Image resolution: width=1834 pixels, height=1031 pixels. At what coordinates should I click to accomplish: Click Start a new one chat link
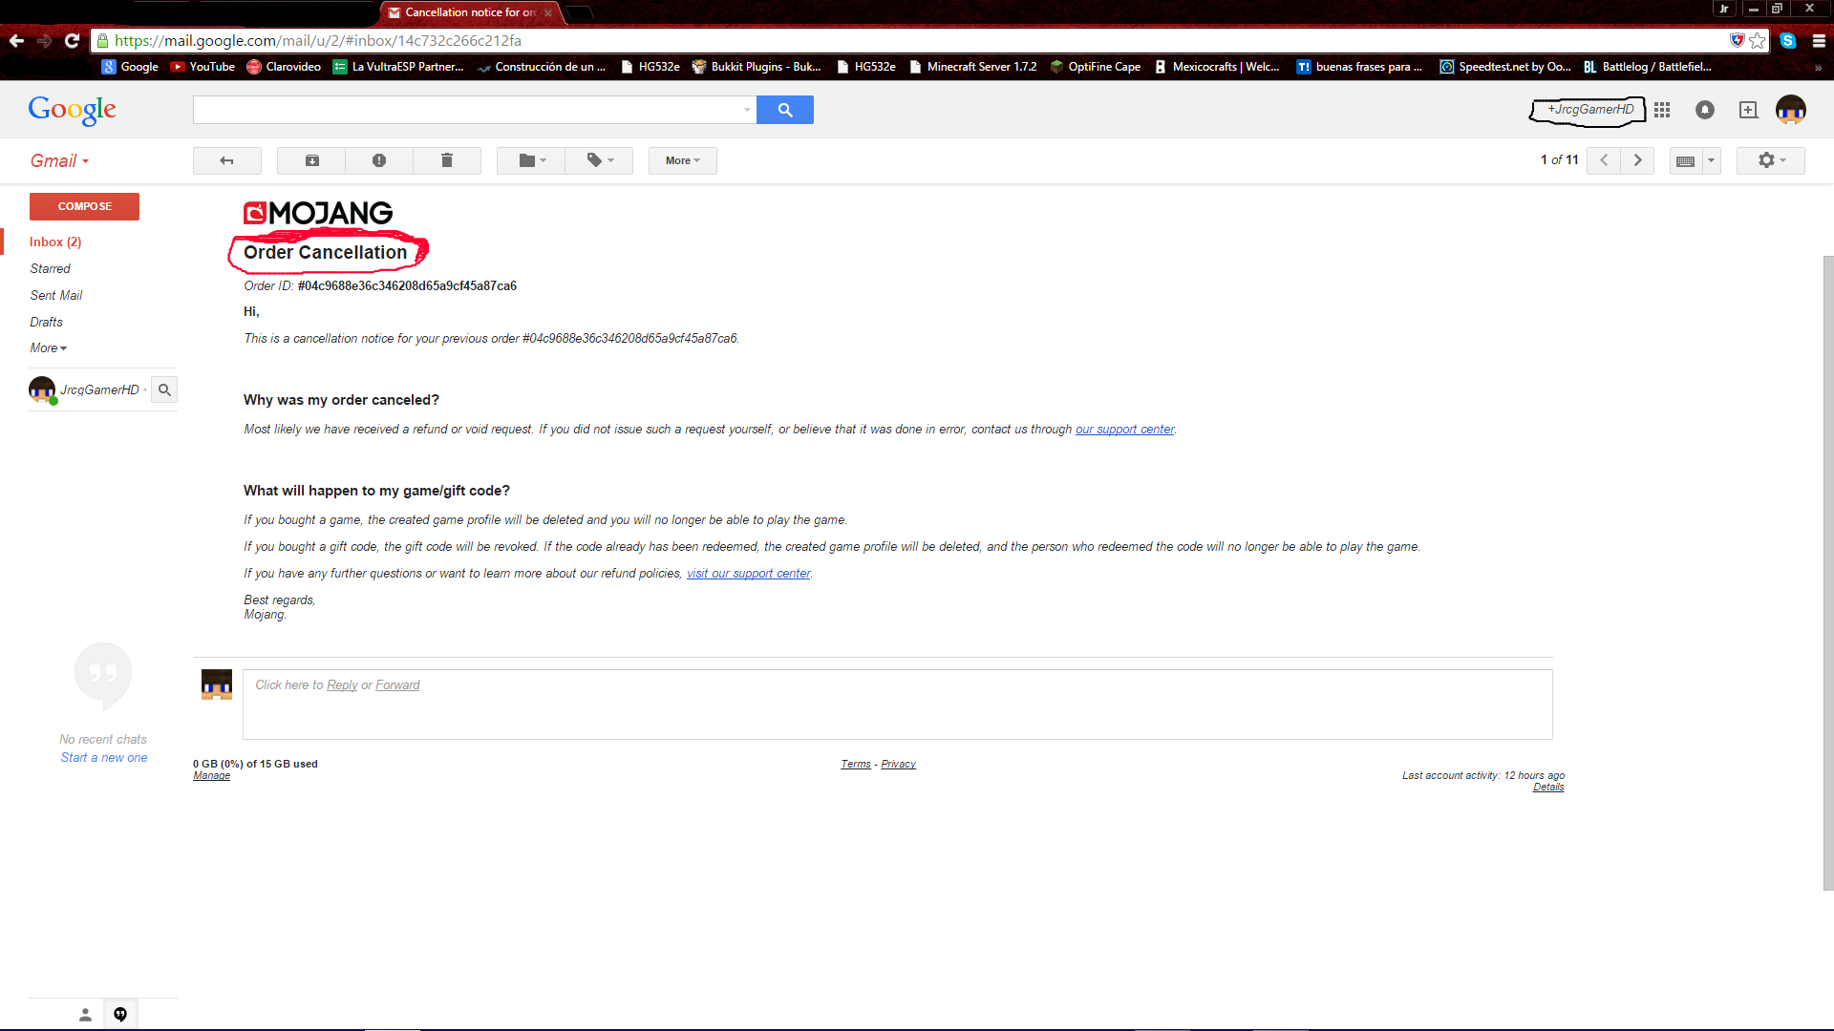click(104, 758)
